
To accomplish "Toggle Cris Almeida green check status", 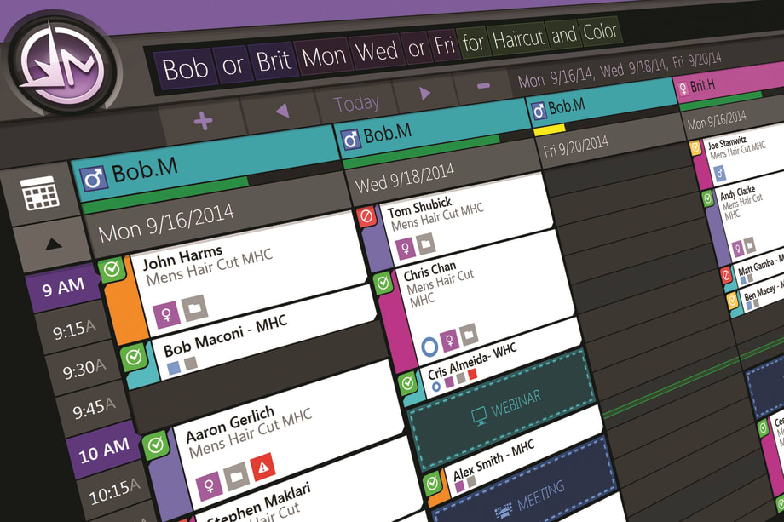I will click(x=407, y=383).
